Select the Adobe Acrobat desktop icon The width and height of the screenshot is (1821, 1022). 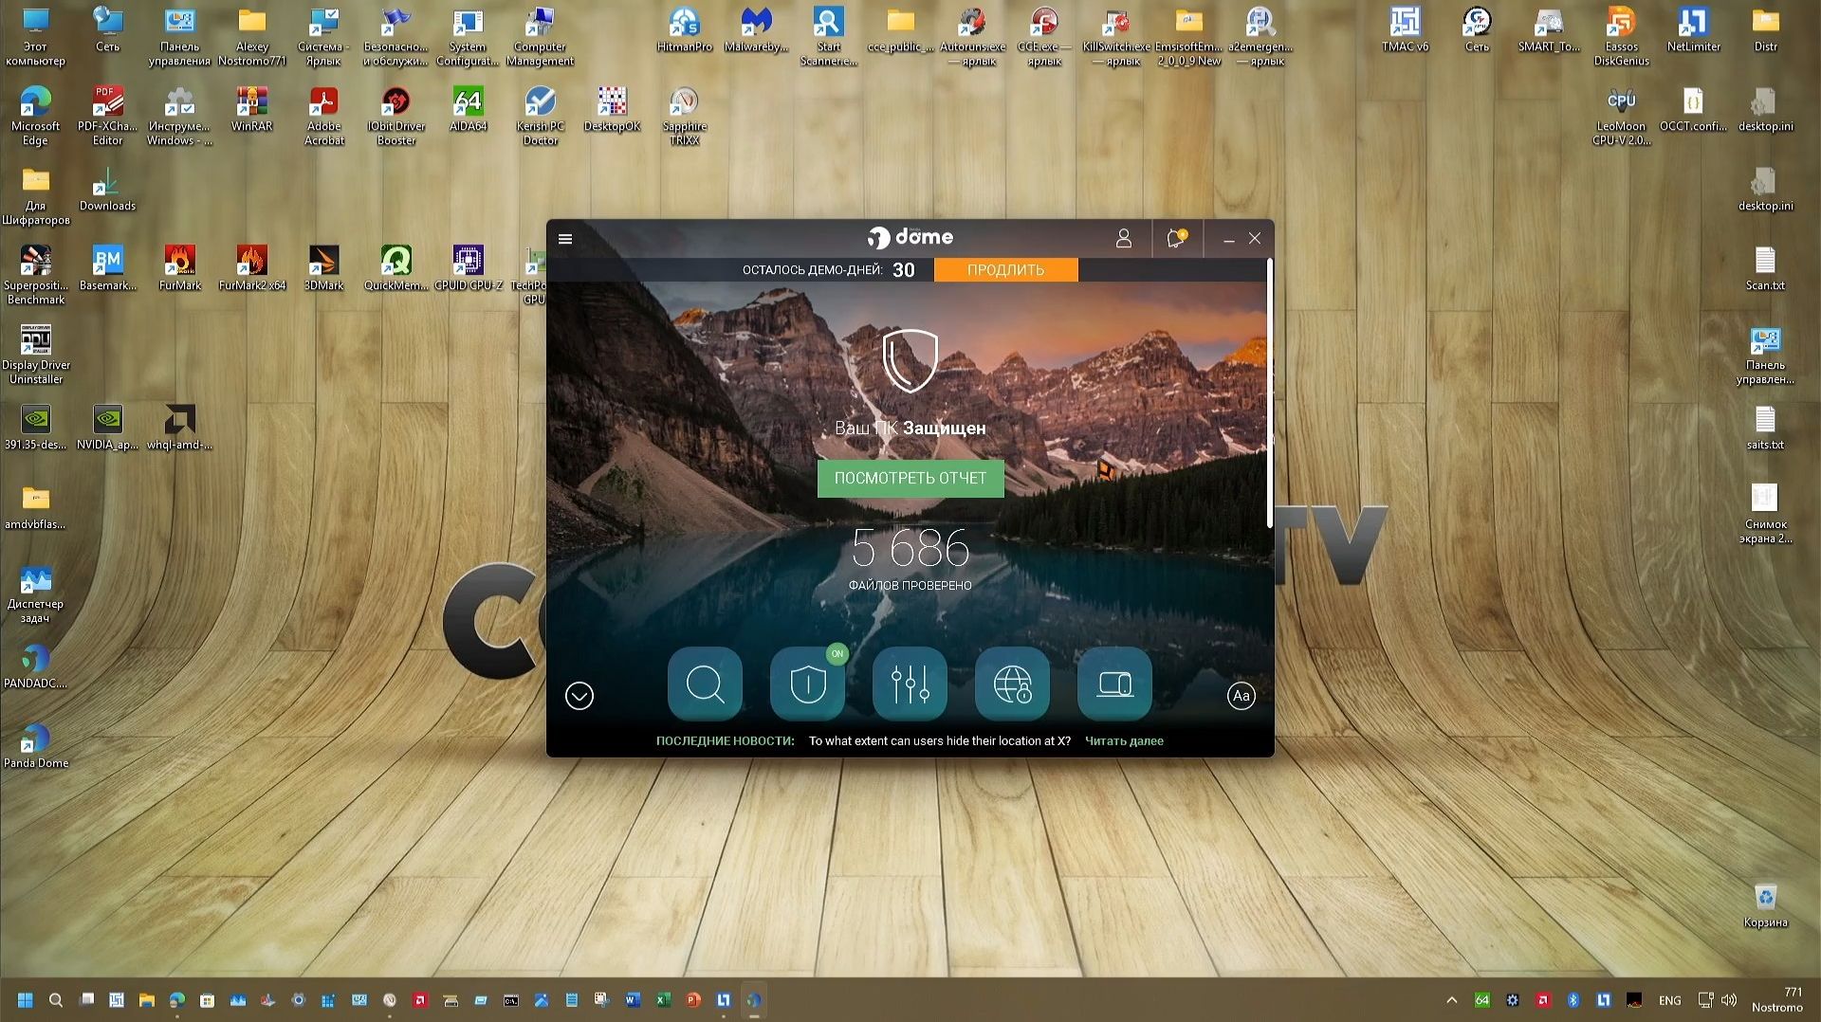pos(323,116)
